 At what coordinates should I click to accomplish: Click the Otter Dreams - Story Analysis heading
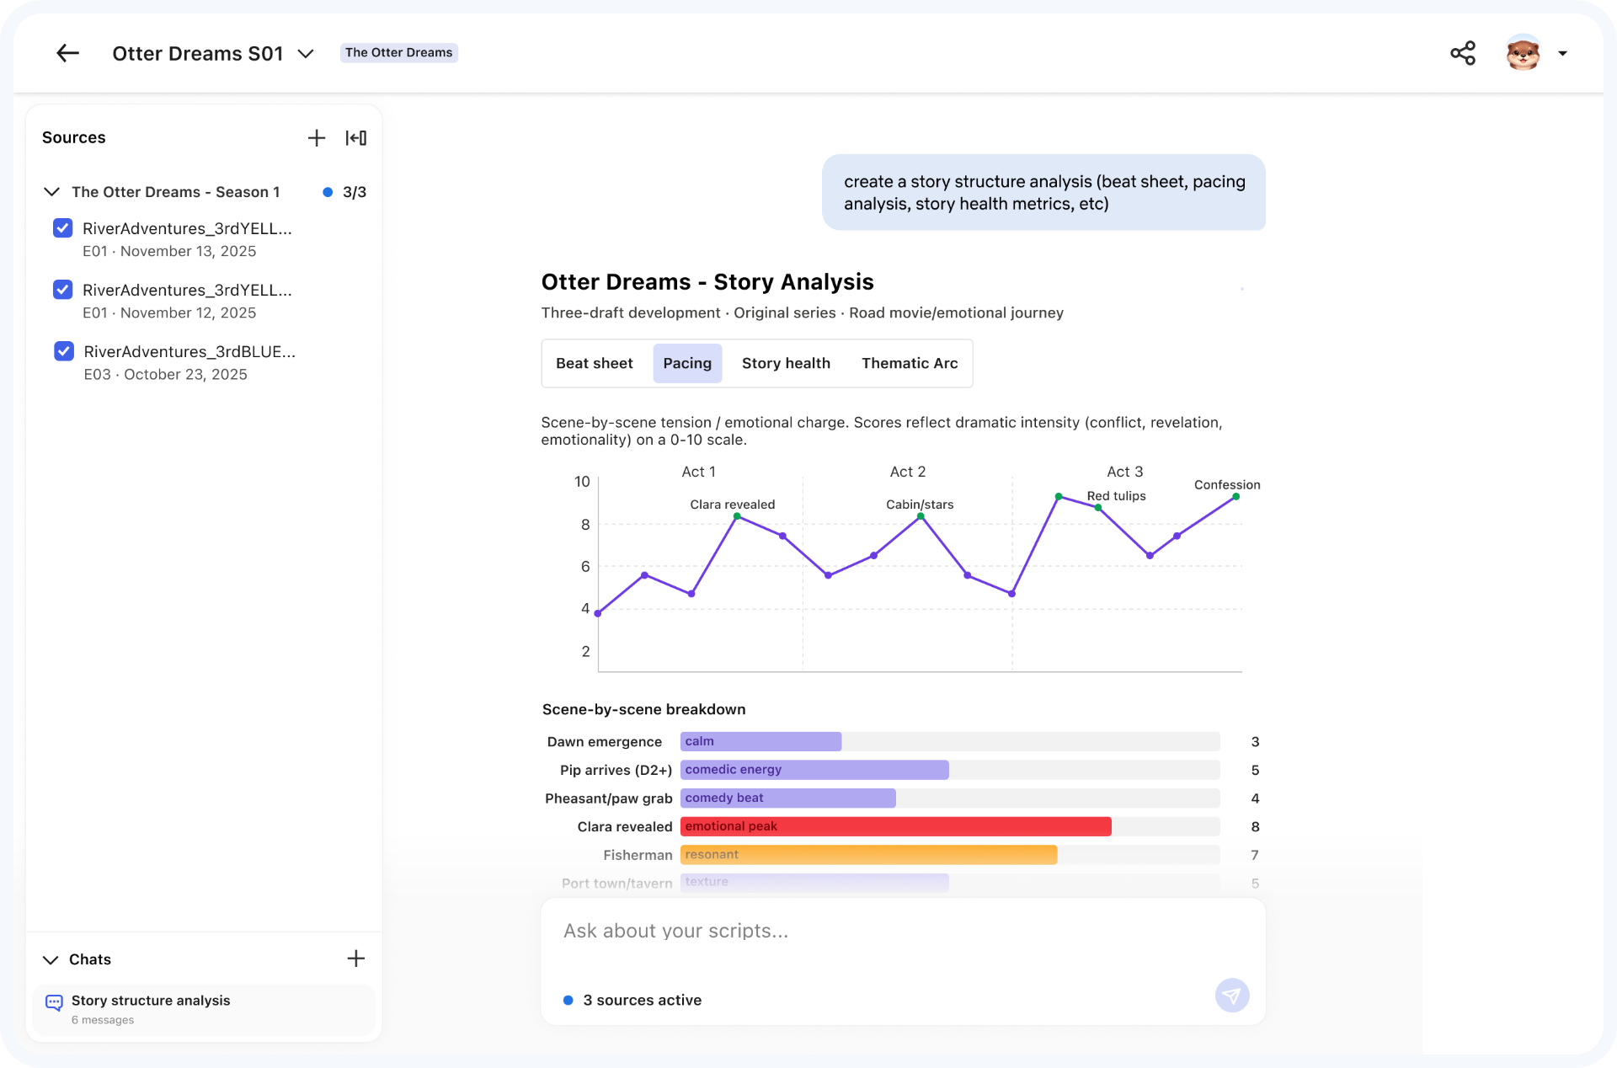pos(707,281)
